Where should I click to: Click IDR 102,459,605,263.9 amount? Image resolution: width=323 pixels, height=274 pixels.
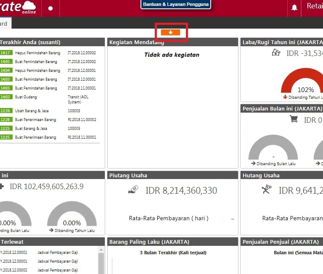click(47, 187)
